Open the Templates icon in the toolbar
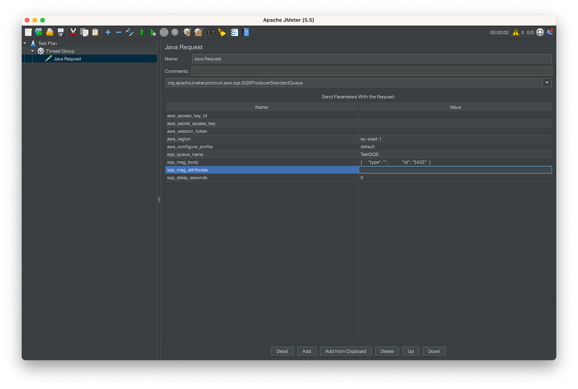The height and width of the screenshot is (389, 578). (x=38, y=32)
